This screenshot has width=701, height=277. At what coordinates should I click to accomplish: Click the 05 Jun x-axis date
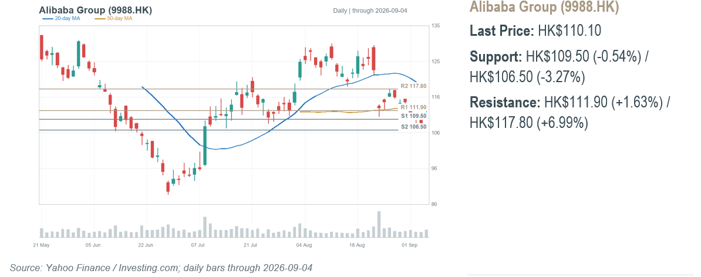point(93,245)
